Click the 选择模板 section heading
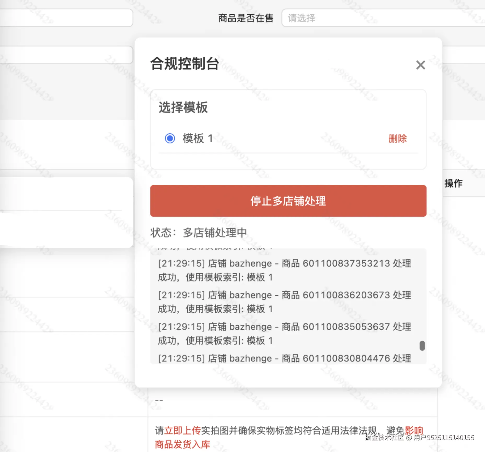This screenshot has width=485, height=452. [x=183, y=107]
